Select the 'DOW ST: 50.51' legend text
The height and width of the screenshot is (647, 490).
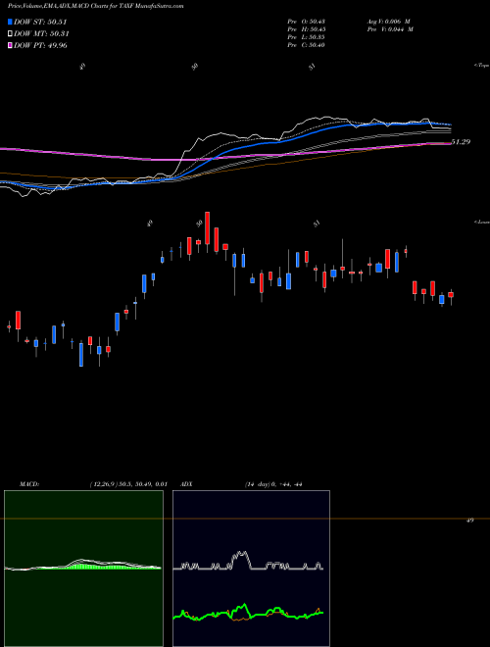click(40, 22)
